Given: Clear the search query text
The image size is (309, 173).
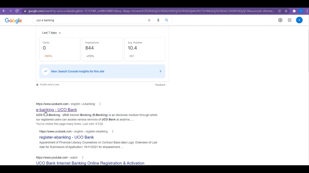Looking at the screenshot, I should click(x=149, y=20).
